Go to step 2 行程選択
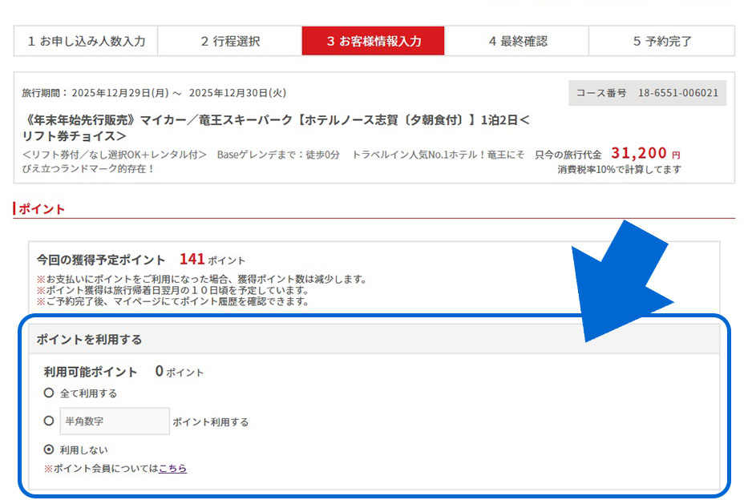 229,41
